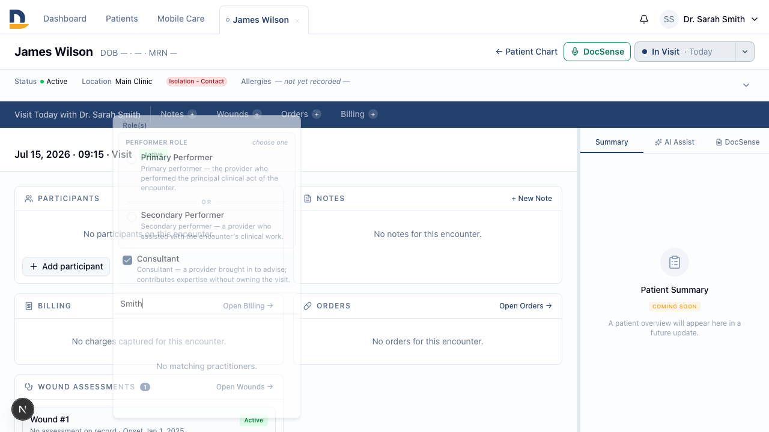Click the In Visit Today button
Viewport: 769px width, 432px height.
click(x=685, y=52)
